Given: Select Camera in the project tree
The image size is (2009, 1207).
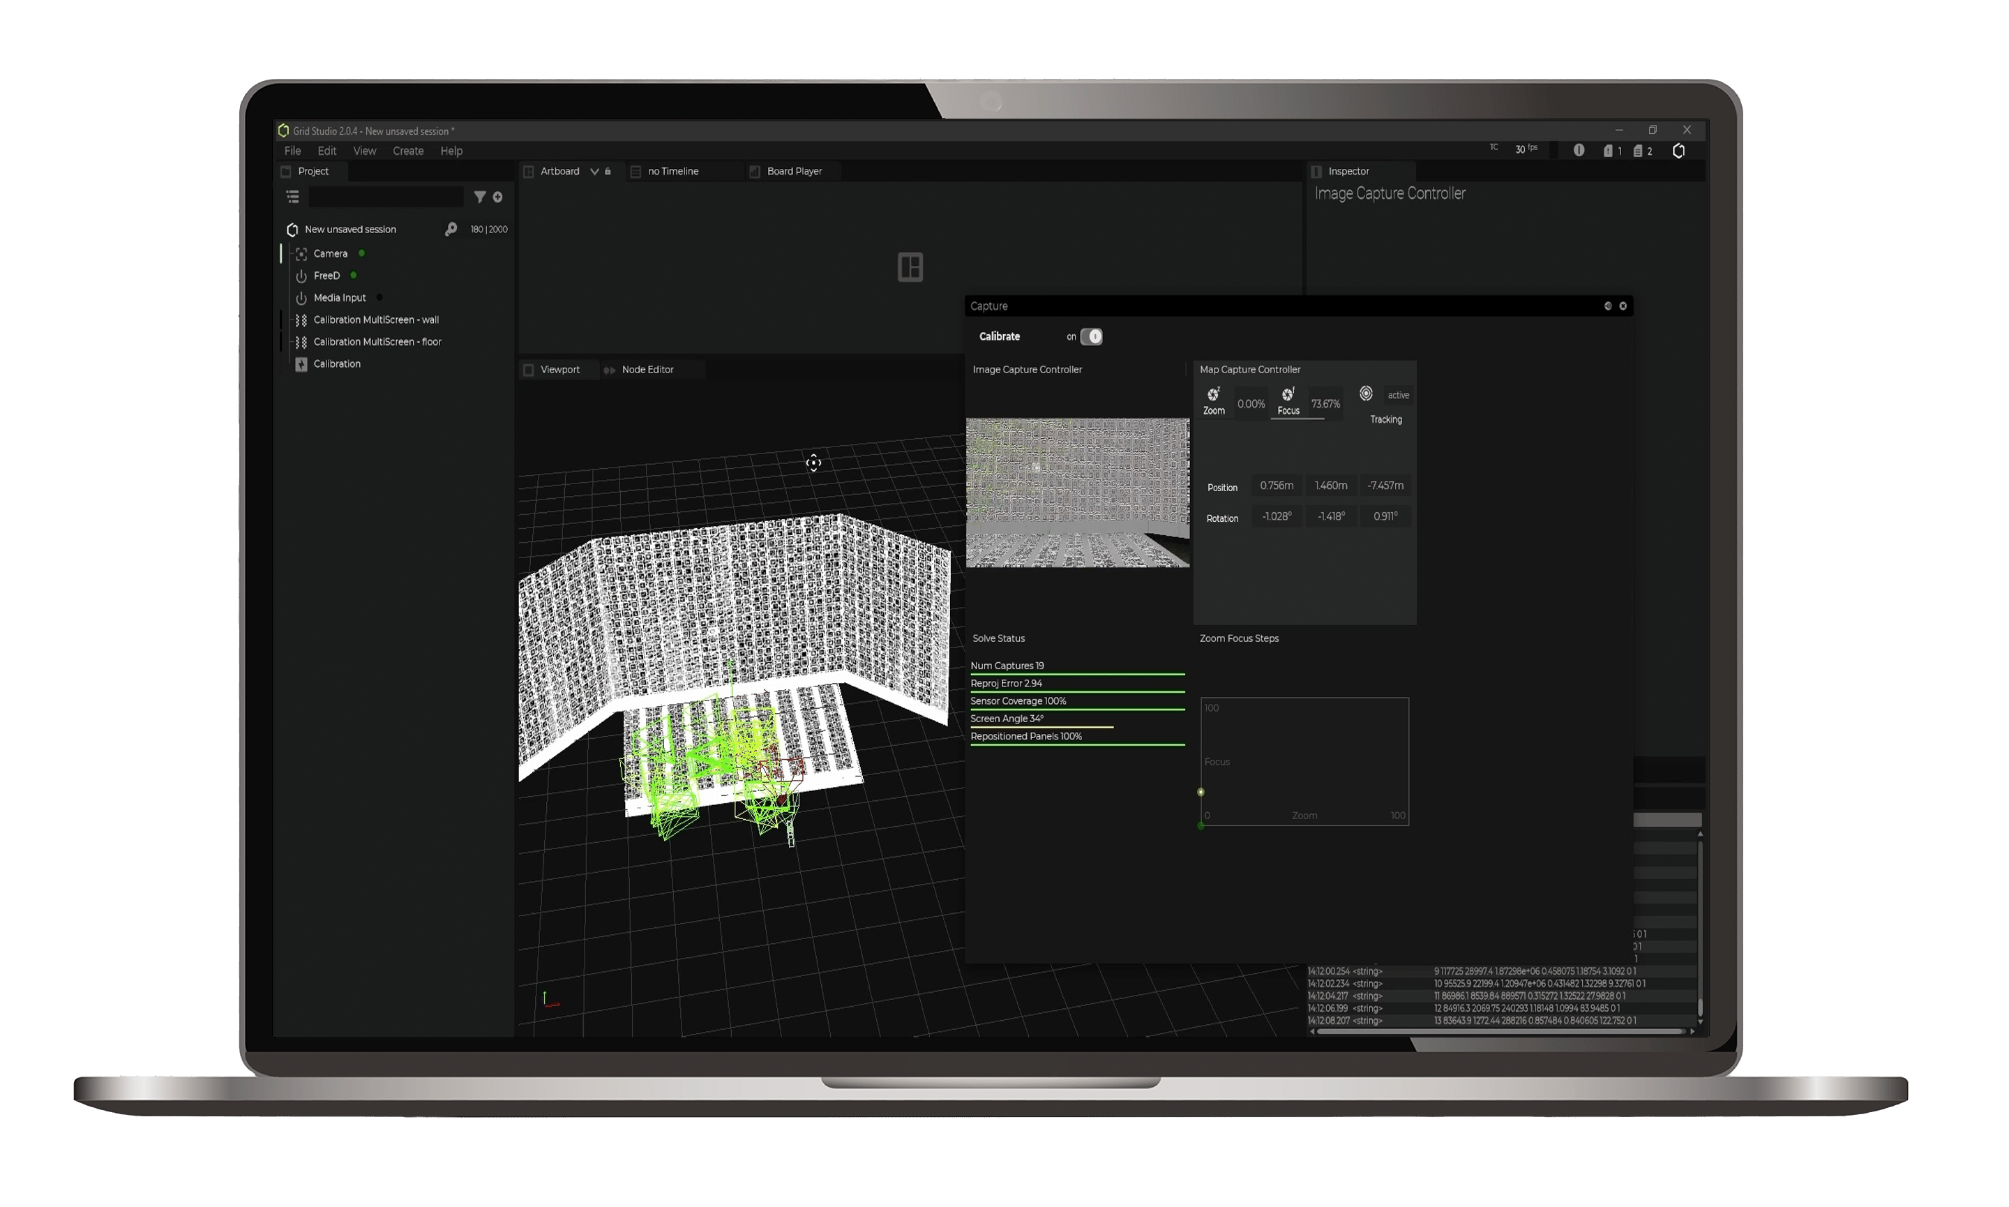Looking at the screenshot, I should [x=330, y=254].
